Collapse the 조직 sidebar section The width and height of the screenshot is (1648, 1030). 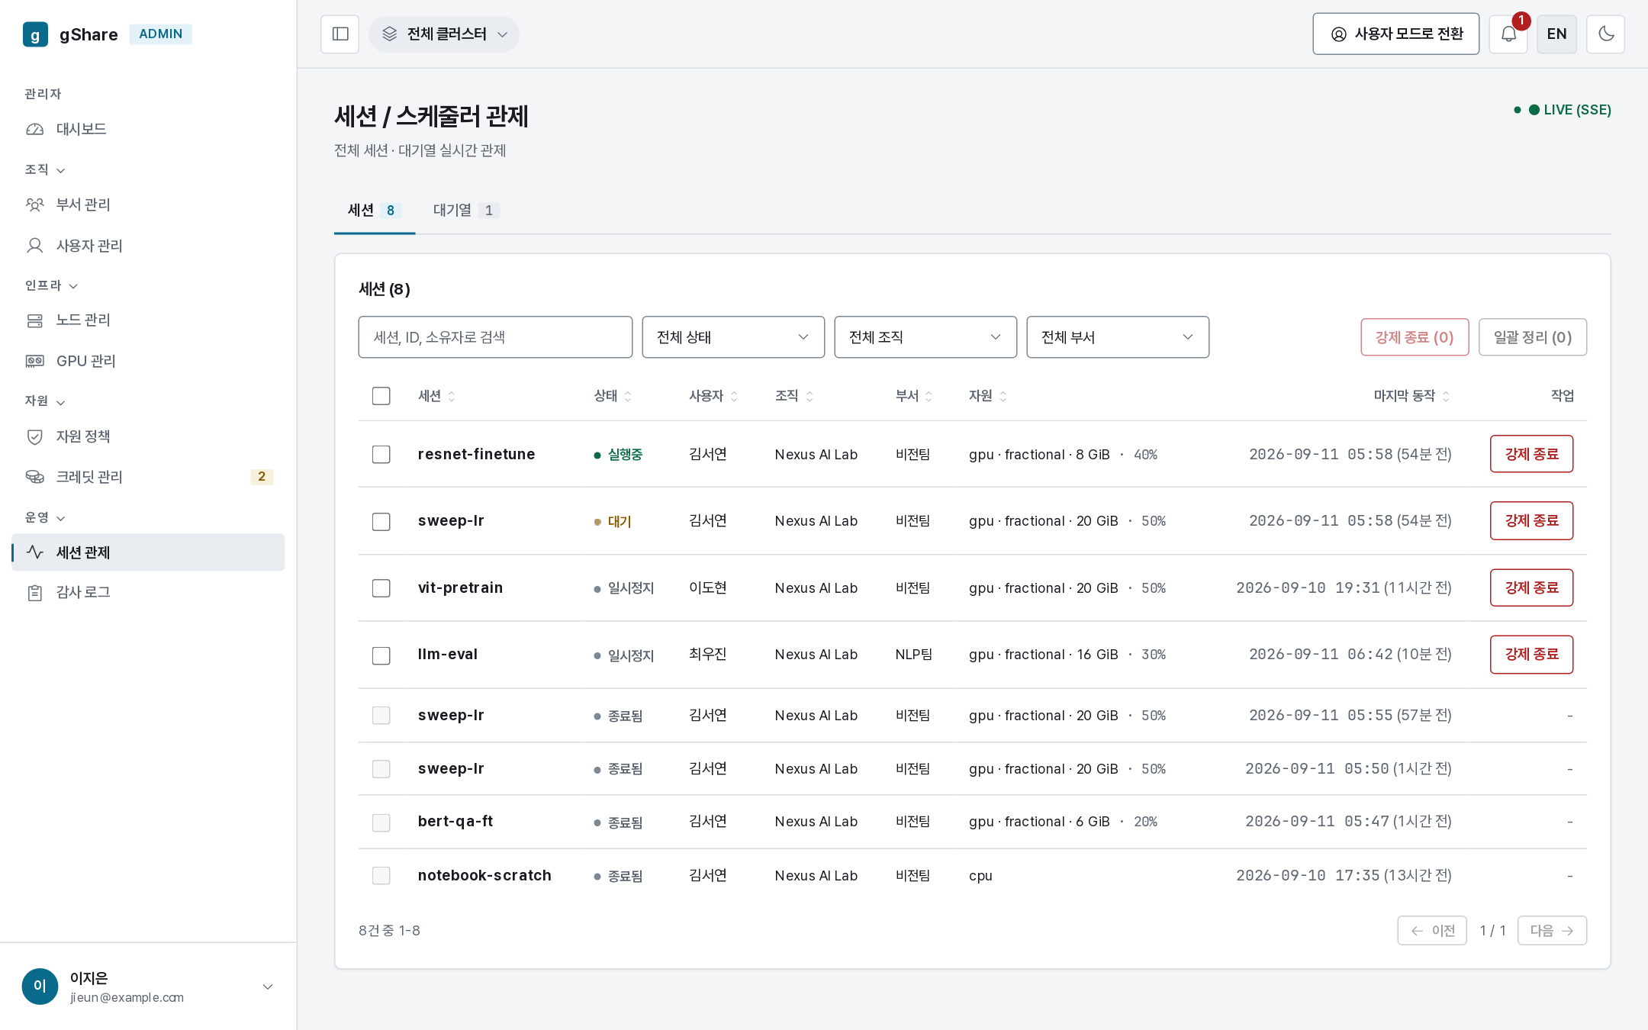pyautogui.click(x=45, y=169)
